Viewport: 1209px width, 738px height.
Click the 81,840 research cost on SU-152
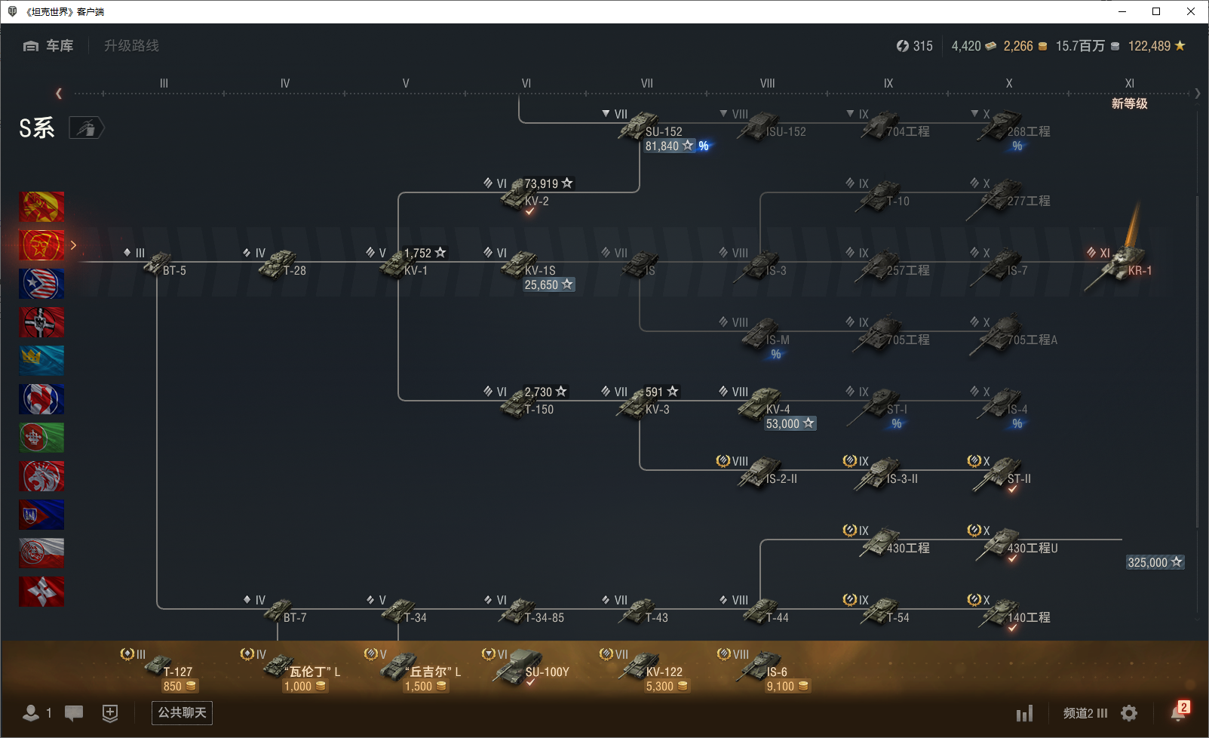669,146
